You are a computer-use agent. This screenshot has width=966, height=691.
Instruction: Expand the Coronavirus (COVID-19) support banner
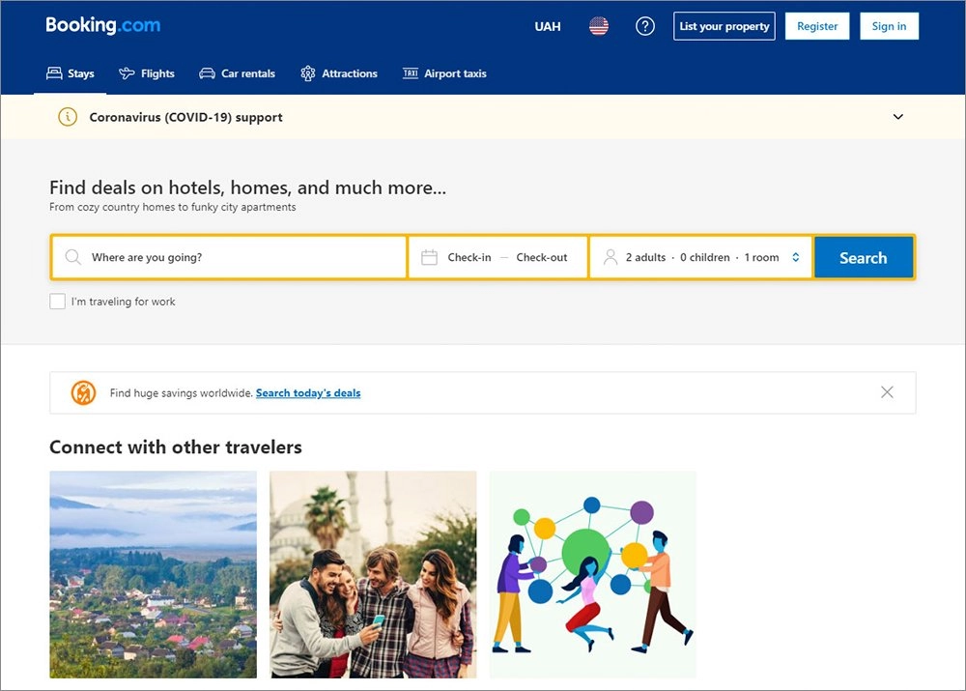click(898, 117)
